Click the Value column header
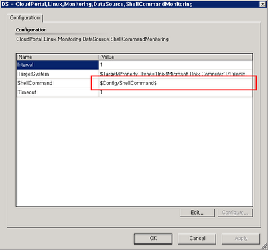 coord(176,57)
